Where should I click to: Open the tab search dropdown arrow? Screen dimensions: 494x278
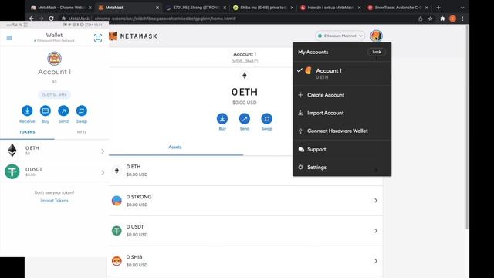(x=462, y=8)
